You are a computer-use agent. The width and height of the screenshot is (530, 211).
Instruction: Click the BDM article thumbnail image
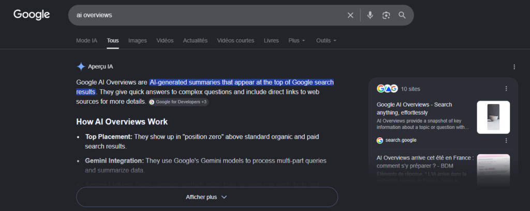pos(493,170)
